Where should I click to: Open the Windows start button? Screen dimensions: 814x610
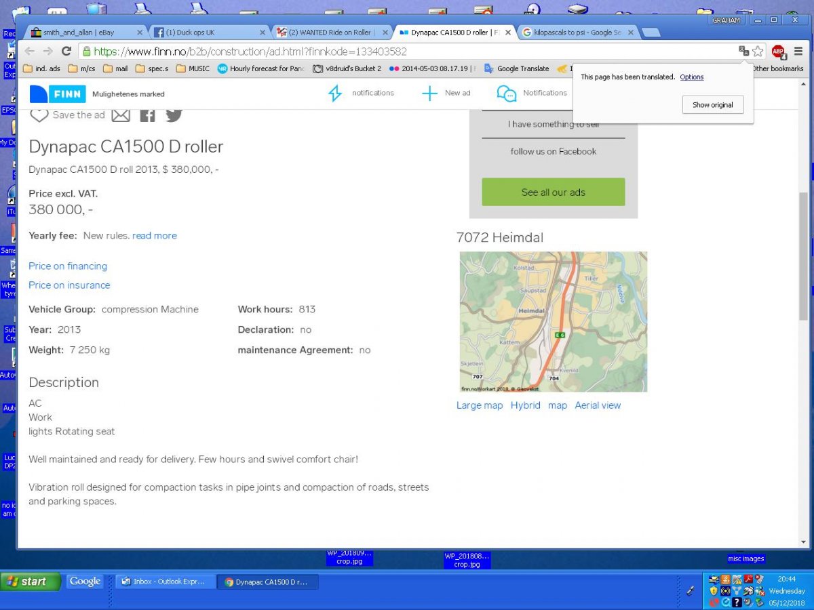31,582
